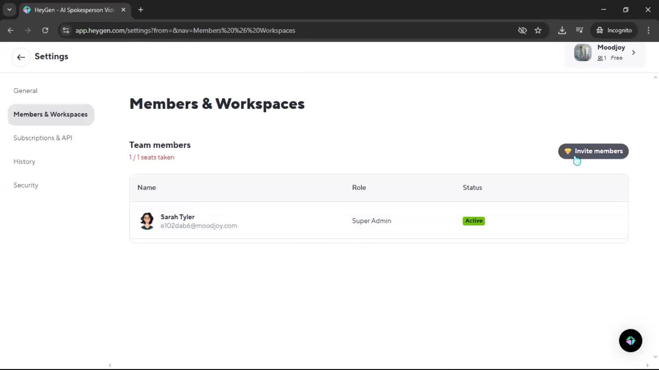
Task: Expand the Moodjoy workspace chevron
Action: pyautogui.click(x=634, y=52)
